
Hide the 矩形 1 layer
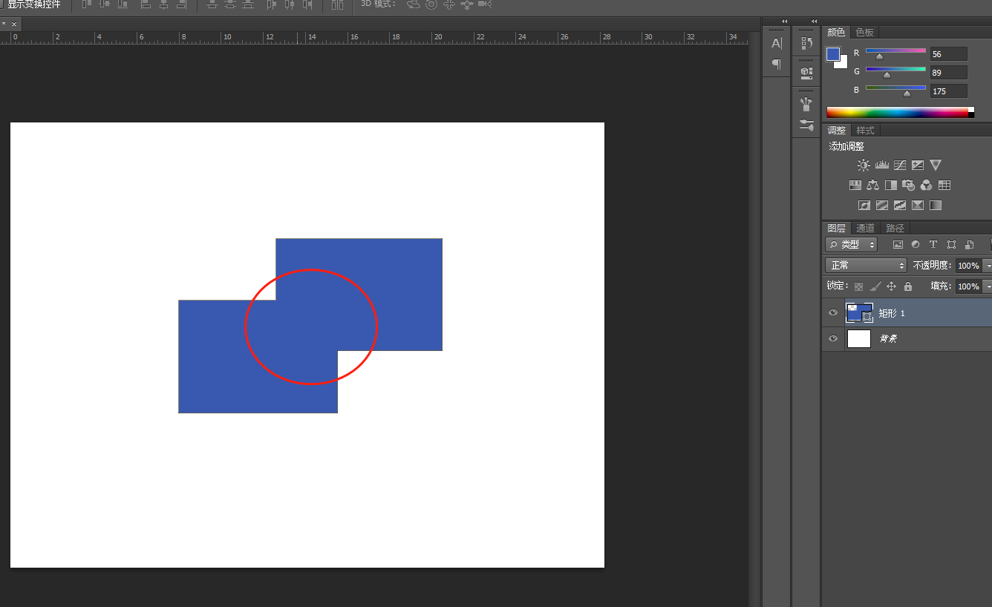[833, 313]
